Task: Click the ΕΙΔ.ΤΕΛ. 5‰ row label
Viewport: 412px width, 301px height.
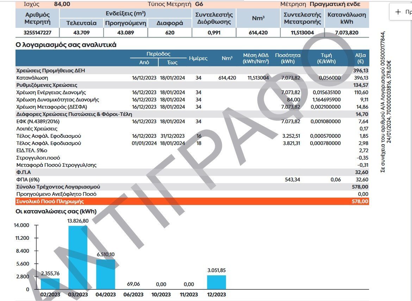Action: pos(32,150)
